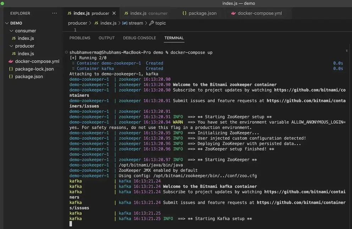Click the 'Starting Kafka setup' line
352x229 pixels.
pyautogui.click(x=161, y=219)
